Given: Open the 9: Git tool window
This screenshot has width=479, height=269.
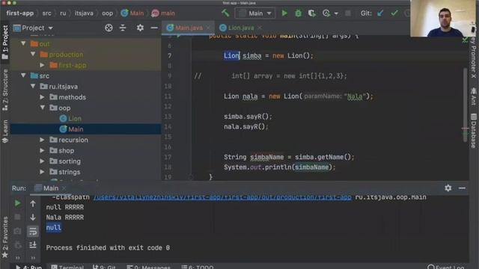Looking at the screenshot, I should (x=104, y=267).
